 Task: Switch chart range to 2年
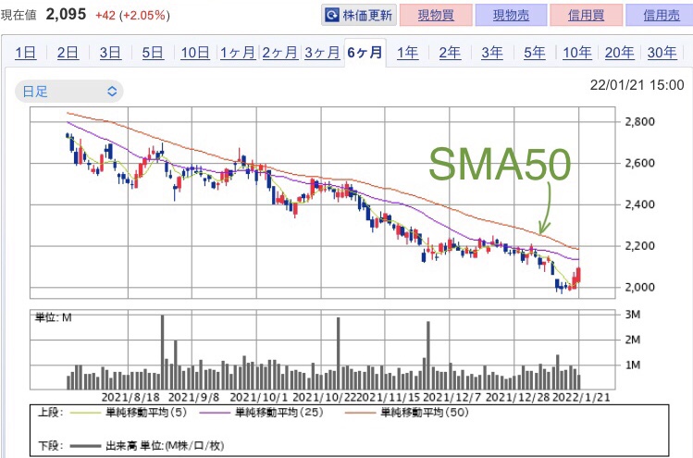(x=450, y=53)
